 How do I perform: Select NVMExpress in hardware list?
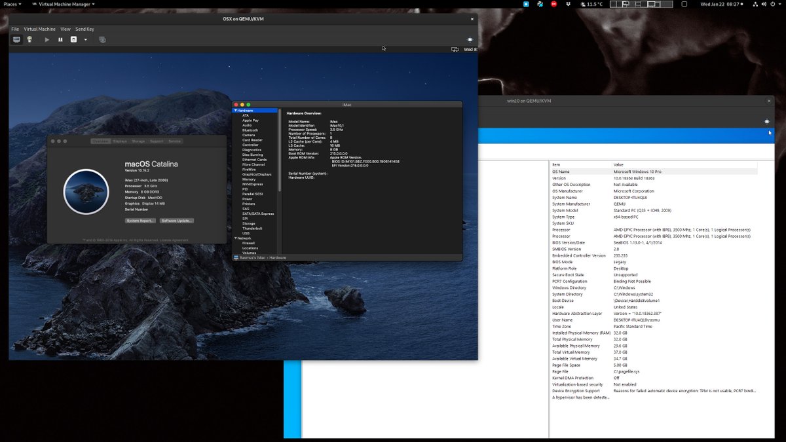click(252, 184)
